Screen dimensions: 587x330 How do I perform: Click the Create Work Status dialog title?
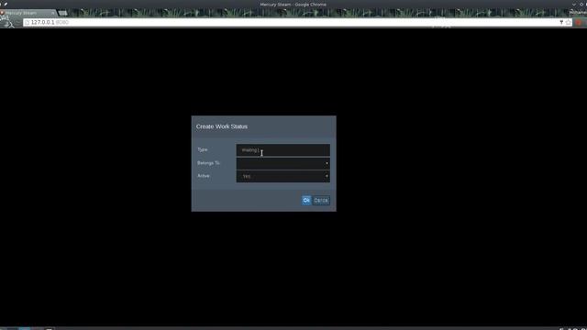coord(222,126)
